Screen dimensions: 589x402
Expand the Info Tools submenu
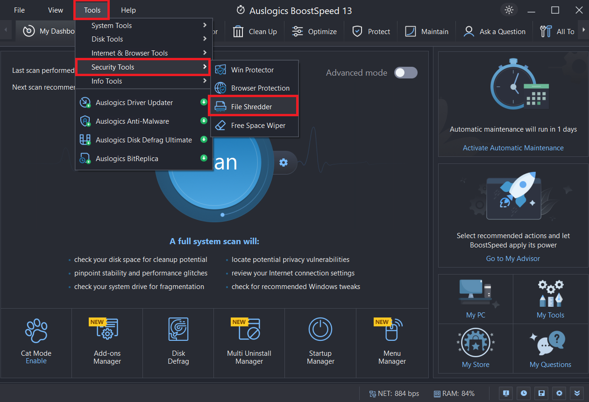[144, 81]
